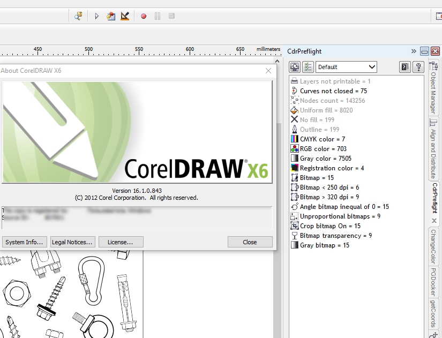Pause recording using the pause icon
Viewport: 442px width, 338px height.
click(x=158, y=16)
